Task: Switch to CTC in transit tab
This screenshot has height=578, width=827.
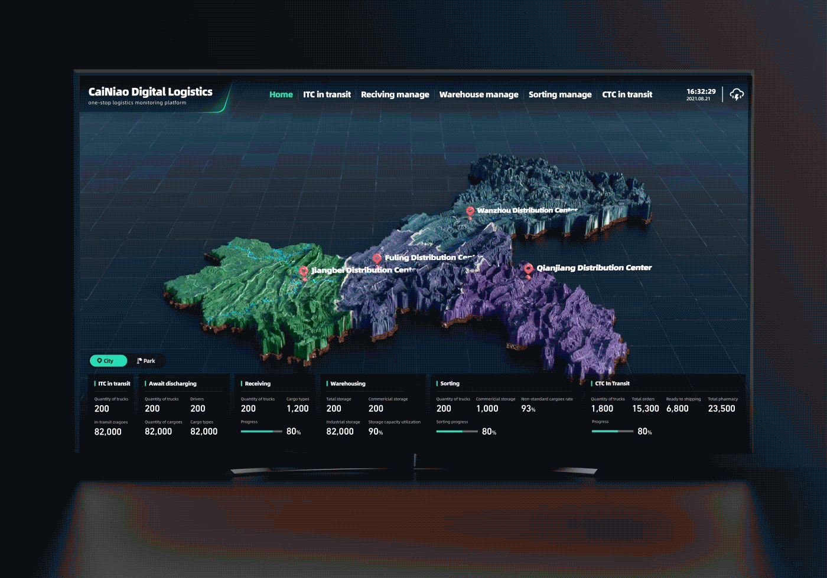Action: (627, 94)
